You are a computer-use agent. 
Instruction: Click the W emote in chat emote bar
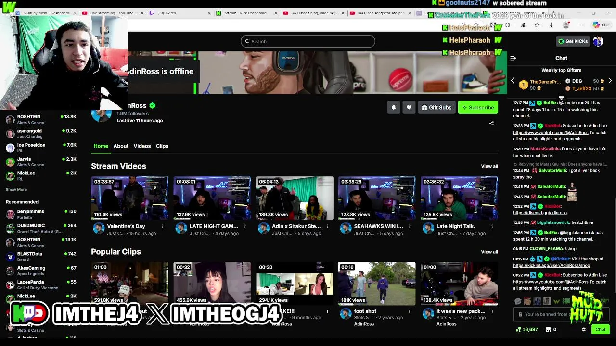(556, 301)
